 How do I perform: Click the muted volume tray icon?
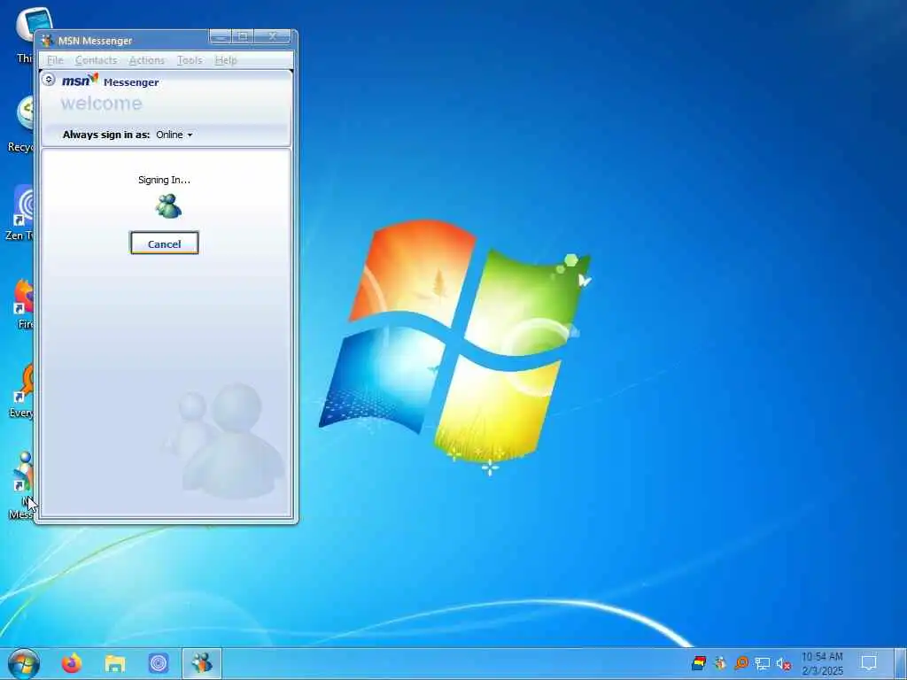pos(783,664)
